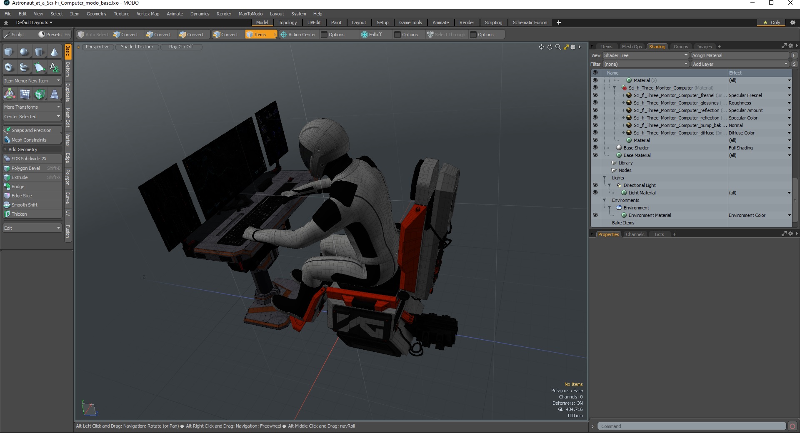This screenshot has height=433, width=800.
Task: Open the Render menu in the menu bar
Action: pos(224,14)
